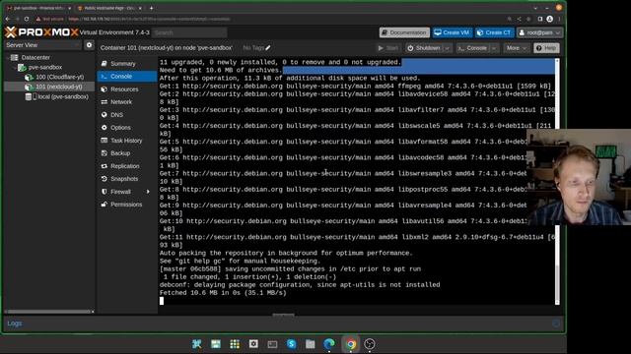This screenshot has width=631, height=354.
Task: Select the pve-sandbox node
Action: pyautogui.click(x=45, y=68)
